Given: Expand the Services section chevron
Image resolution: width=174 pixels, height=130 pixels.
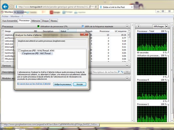Looking at the screenshot, I should point(127,66).
